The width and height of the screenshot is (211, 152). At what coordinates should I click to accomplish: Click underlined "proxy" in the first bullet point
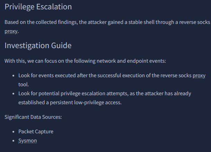199,75
